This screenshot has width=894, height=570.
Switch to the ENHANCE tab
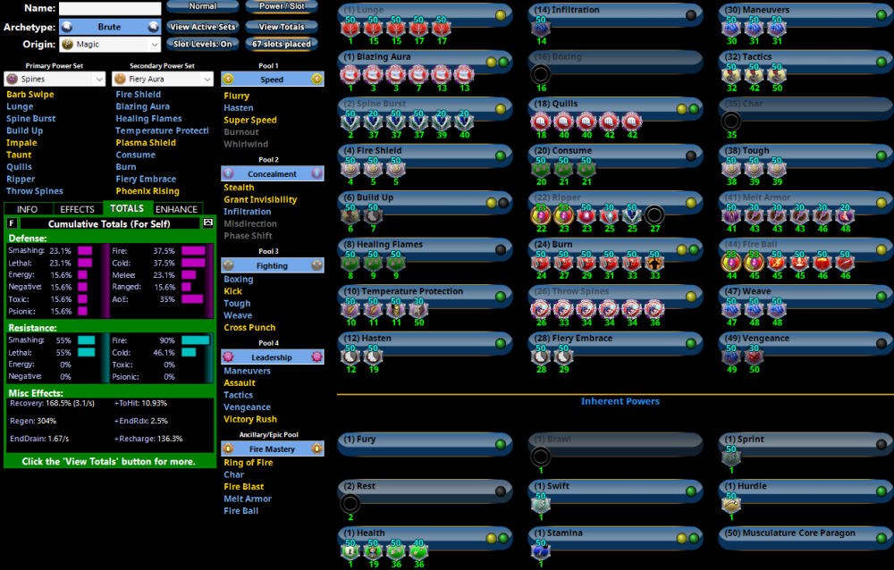[177, 209]
